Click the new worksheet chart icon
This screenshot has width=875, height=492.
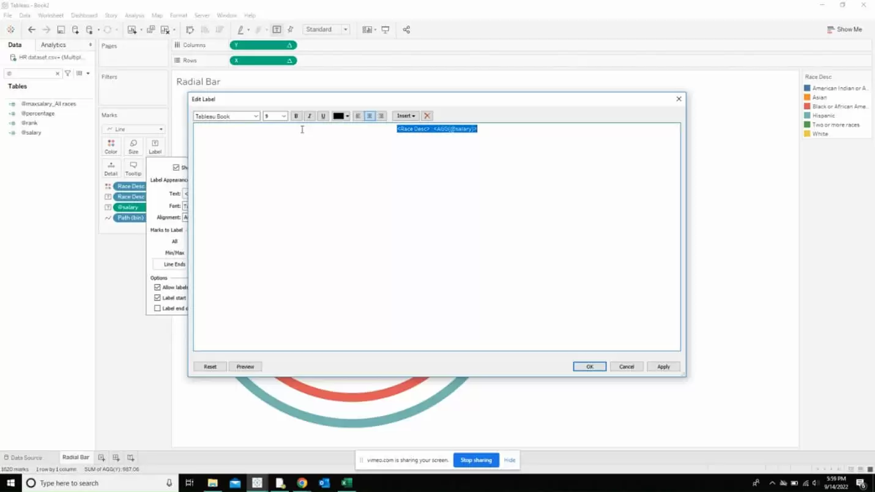click(132, 29)
